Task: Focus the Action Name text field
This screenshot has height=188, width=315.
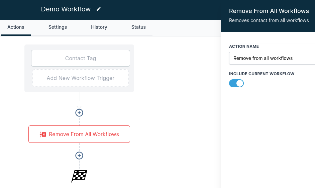Action: [x=272, y=58]
